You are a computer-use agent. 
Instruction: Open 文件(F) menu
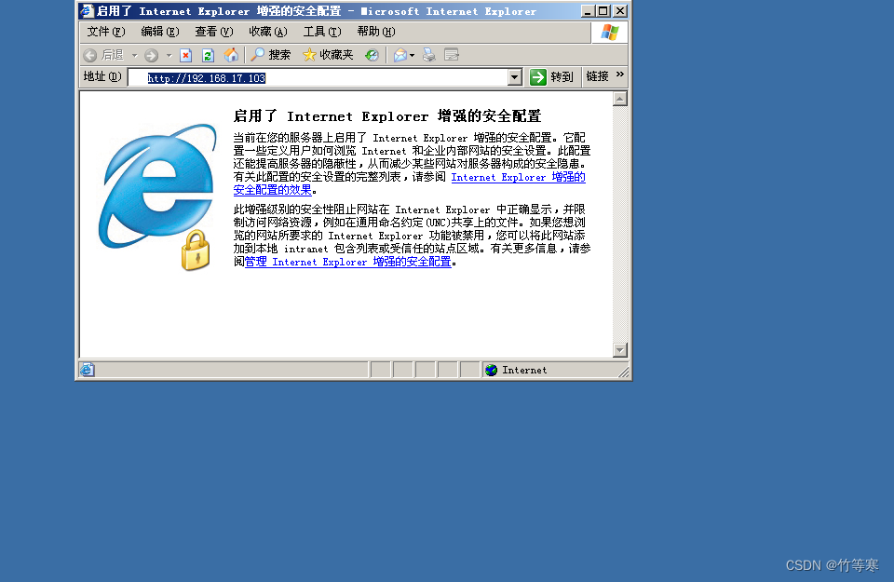[x=106, y=32]
